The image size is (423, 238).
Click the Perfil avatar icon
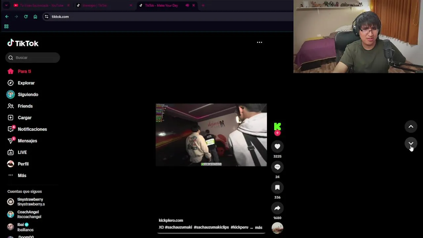(x=11, y=164)
